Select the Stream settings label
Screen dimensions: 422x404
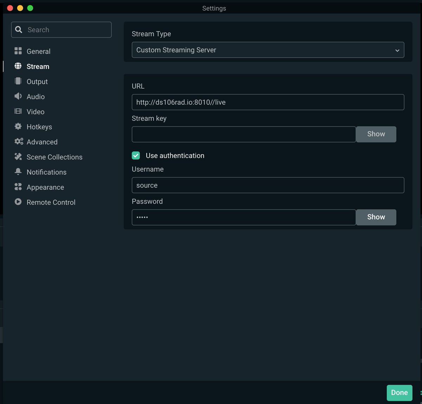pyautogui.click(x=38, y=66)
